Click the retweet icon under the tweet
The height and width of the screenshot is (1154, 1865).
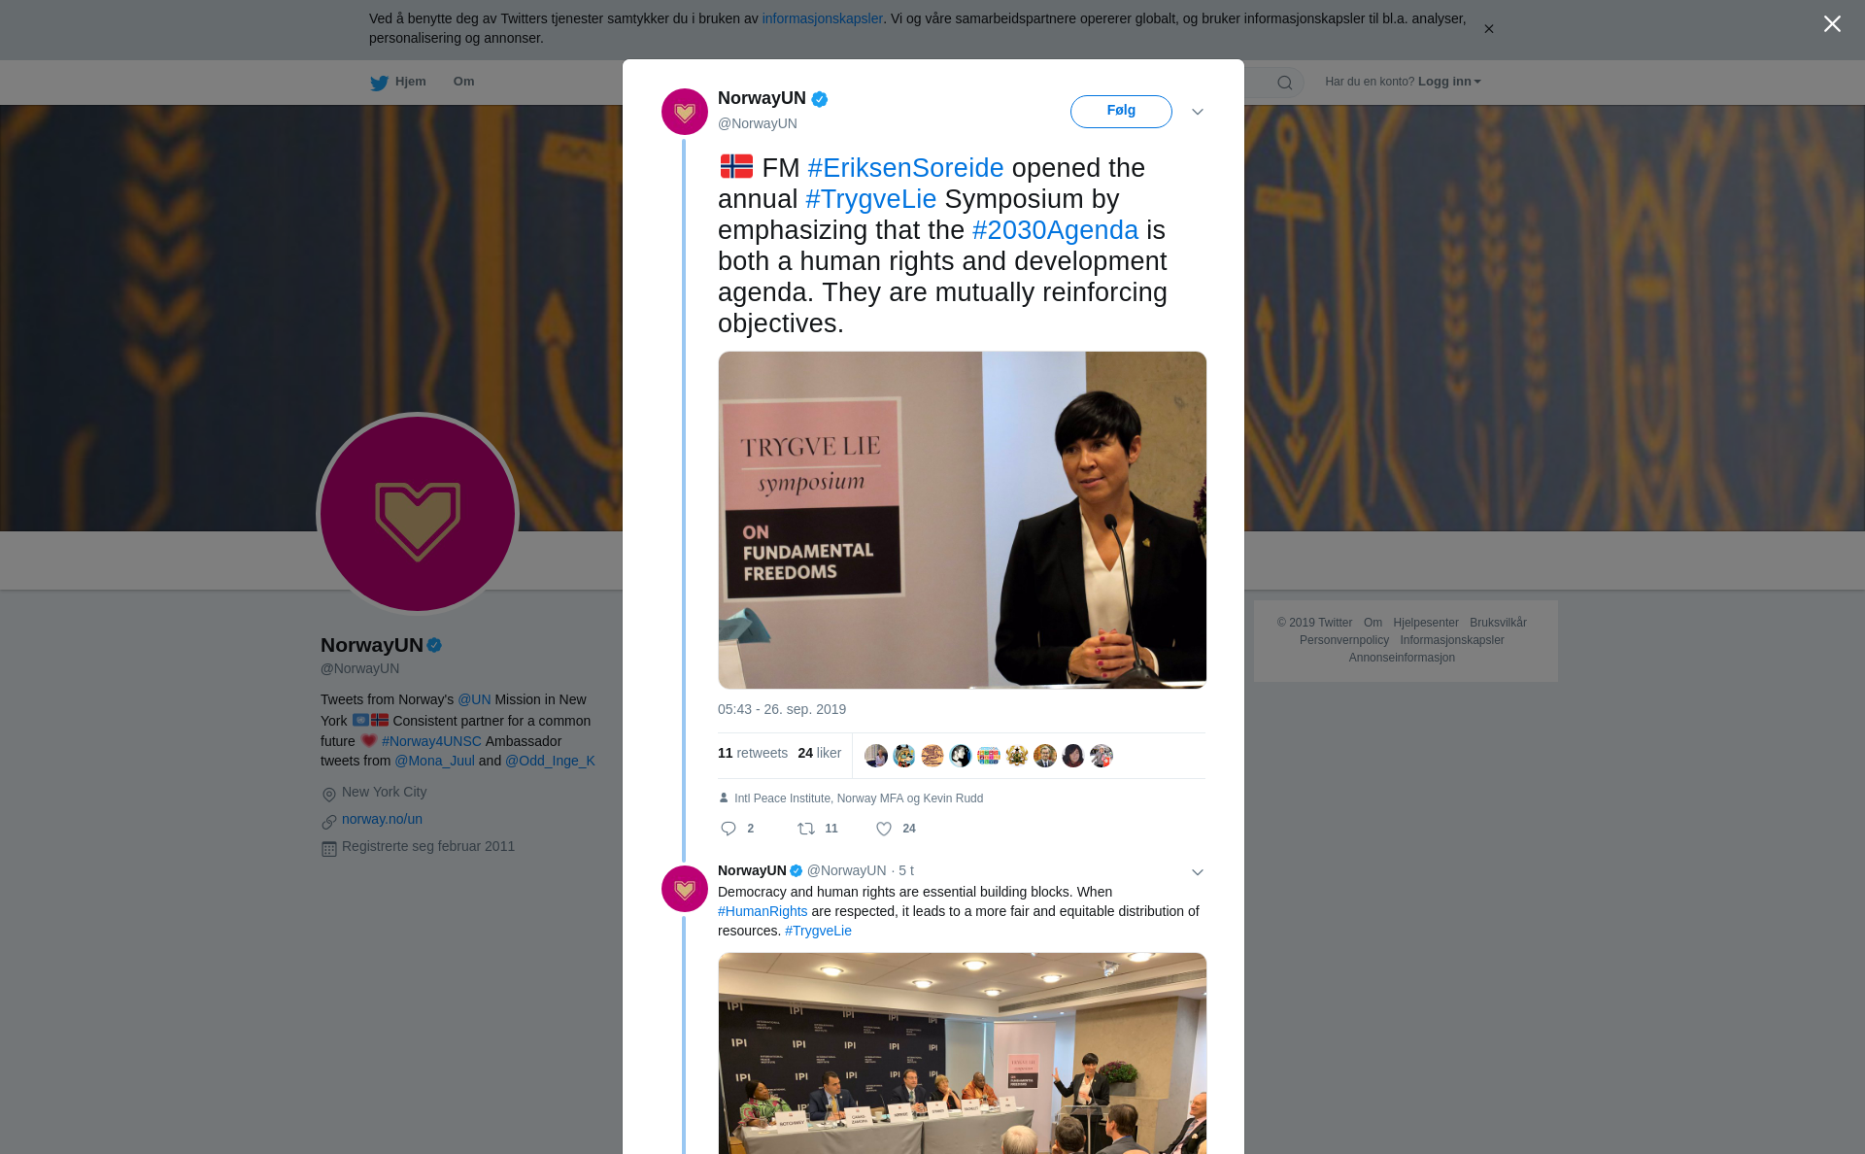(x=806, y=829)
